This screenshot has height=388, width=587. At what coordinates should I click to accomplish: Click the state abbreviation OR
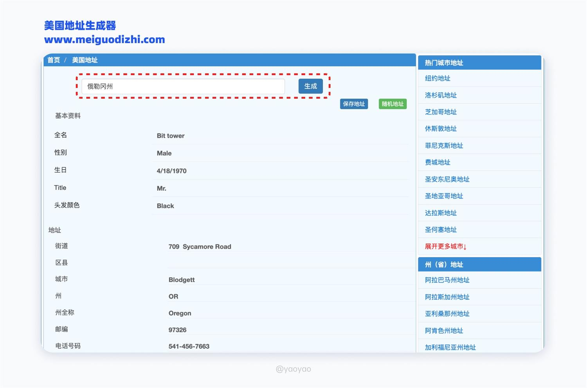[x=173, y=296]
